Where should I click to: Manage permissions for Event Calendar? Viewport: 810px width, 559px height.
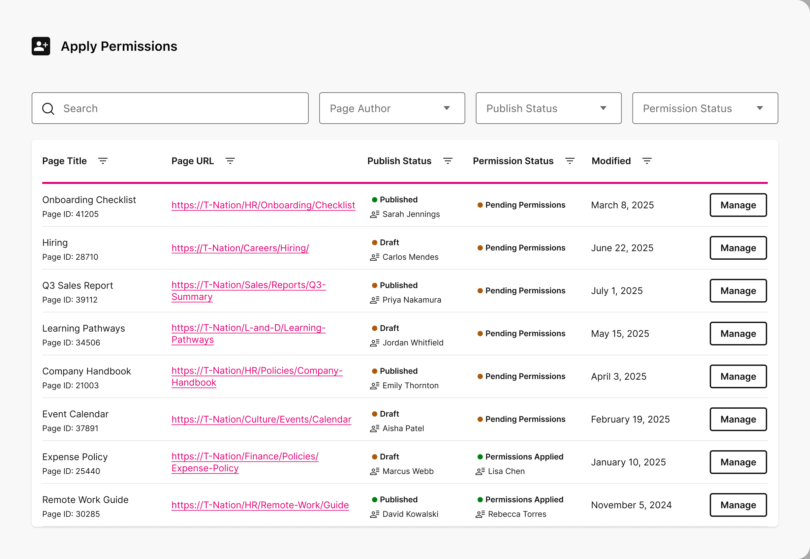(738, 419)
